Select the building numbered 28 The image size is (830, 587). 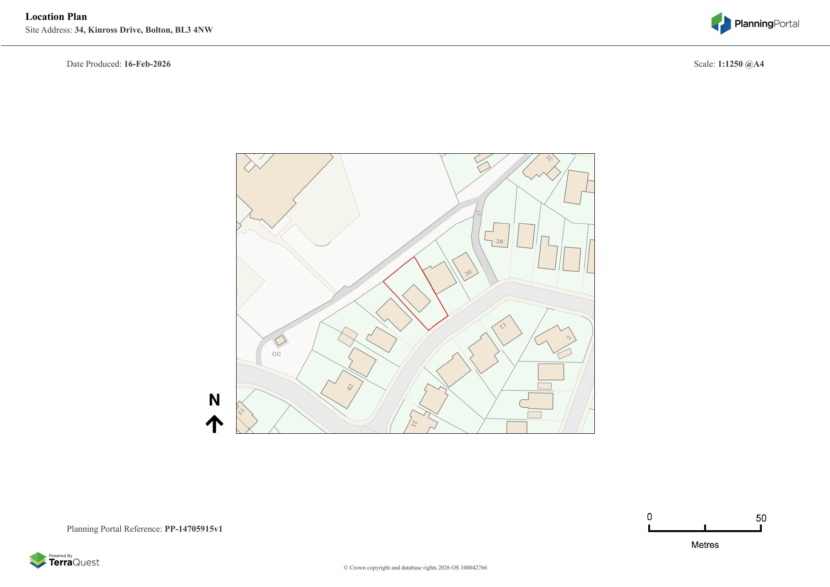pyautogui.click(x=497, y=235)
